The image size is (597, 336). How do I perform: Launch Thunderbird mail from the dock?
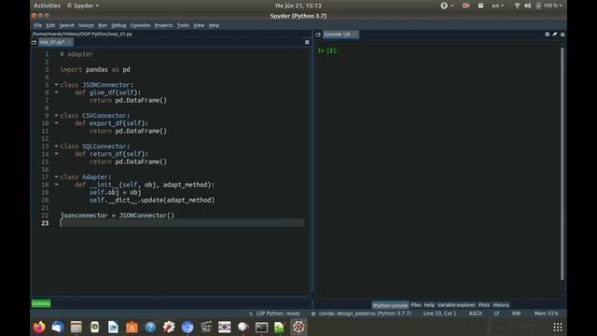(58, 327)
